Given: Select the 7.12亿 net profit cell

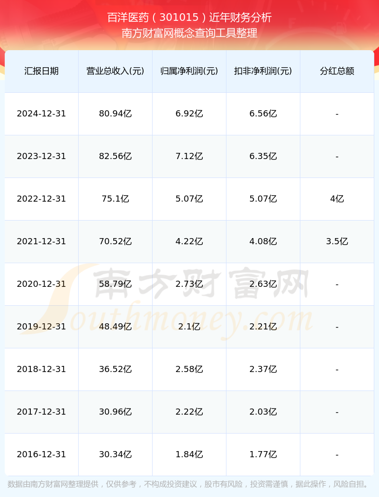Looking at the screenshot, I should [189, 157].
